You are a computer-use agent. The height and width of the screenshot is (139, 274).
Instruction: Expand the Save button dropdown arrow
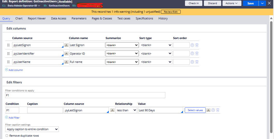click(x=262, y=3)
